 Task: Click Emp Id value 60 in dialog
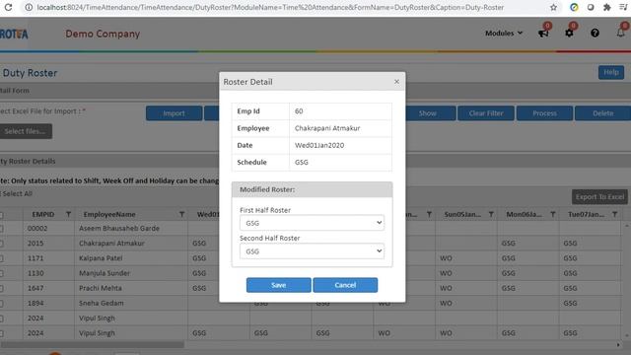tap(299, 111)
